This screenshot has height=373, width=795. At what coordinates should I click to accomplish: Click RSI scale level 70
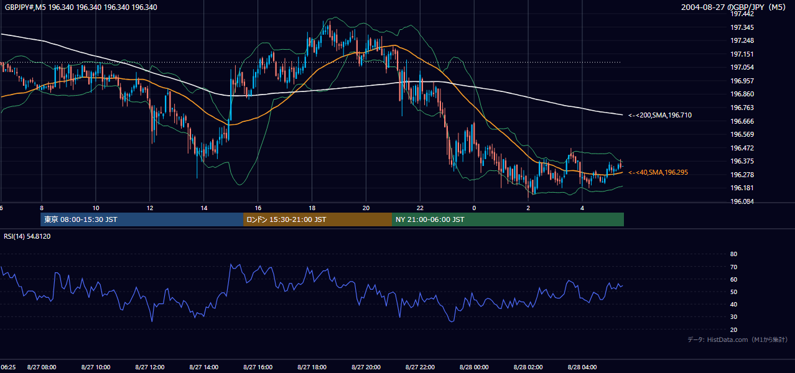point(733,267)
